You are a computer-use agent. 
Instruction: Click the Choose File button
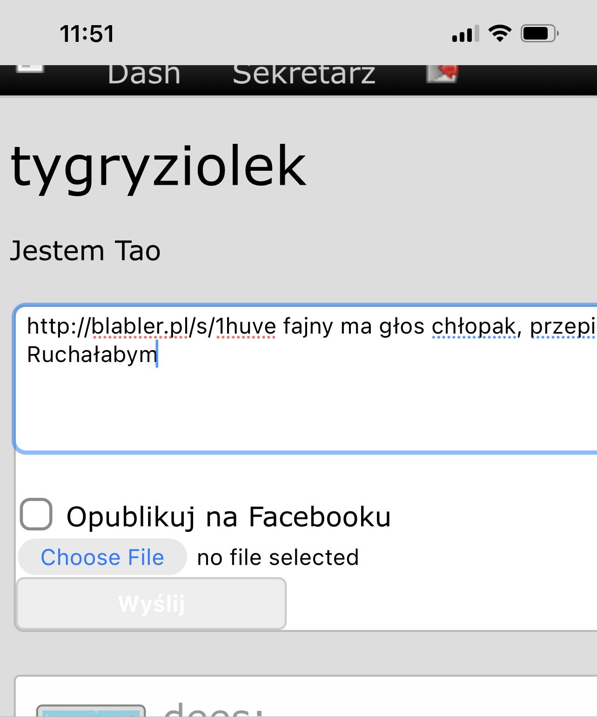coord(102,557)
